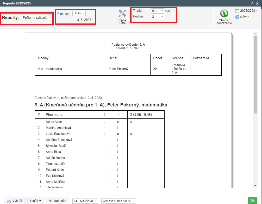The width and height of the screenshot is (262, 204).
Task: Click the printer icon on Vytlačiť
Action: (x=9, y=201)
